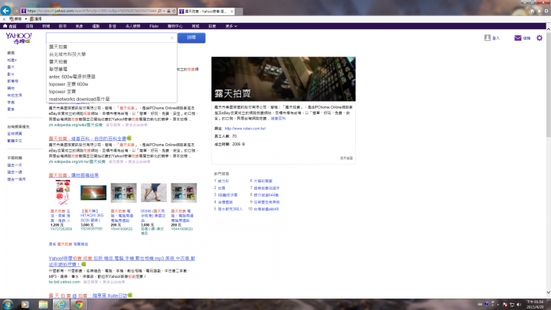Close the favorites bar with the X

(4, 19)
